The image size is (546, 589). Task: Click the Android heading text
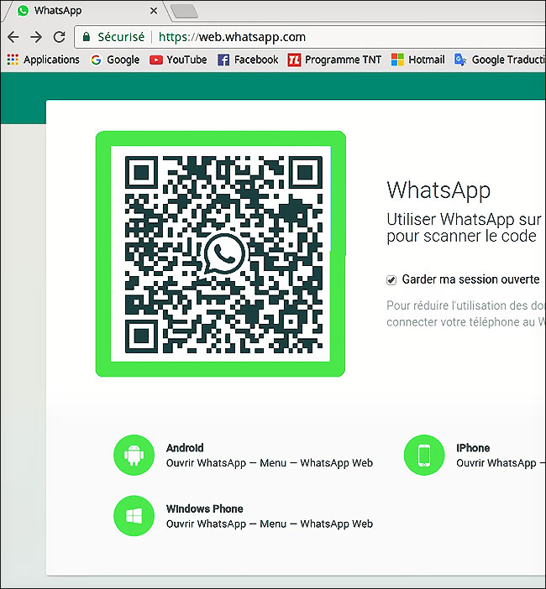185,448
